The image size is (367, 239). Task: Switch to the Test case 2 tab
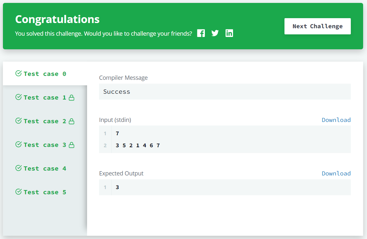coord(45,121)
